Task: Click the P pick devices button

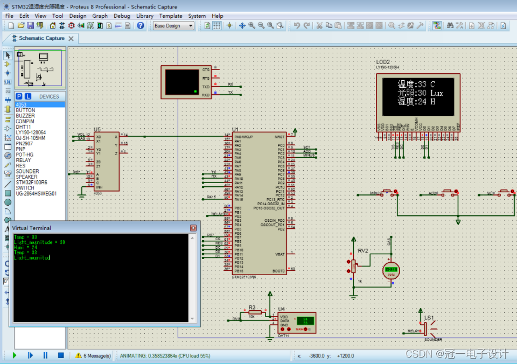Action: tap(19, 96)
